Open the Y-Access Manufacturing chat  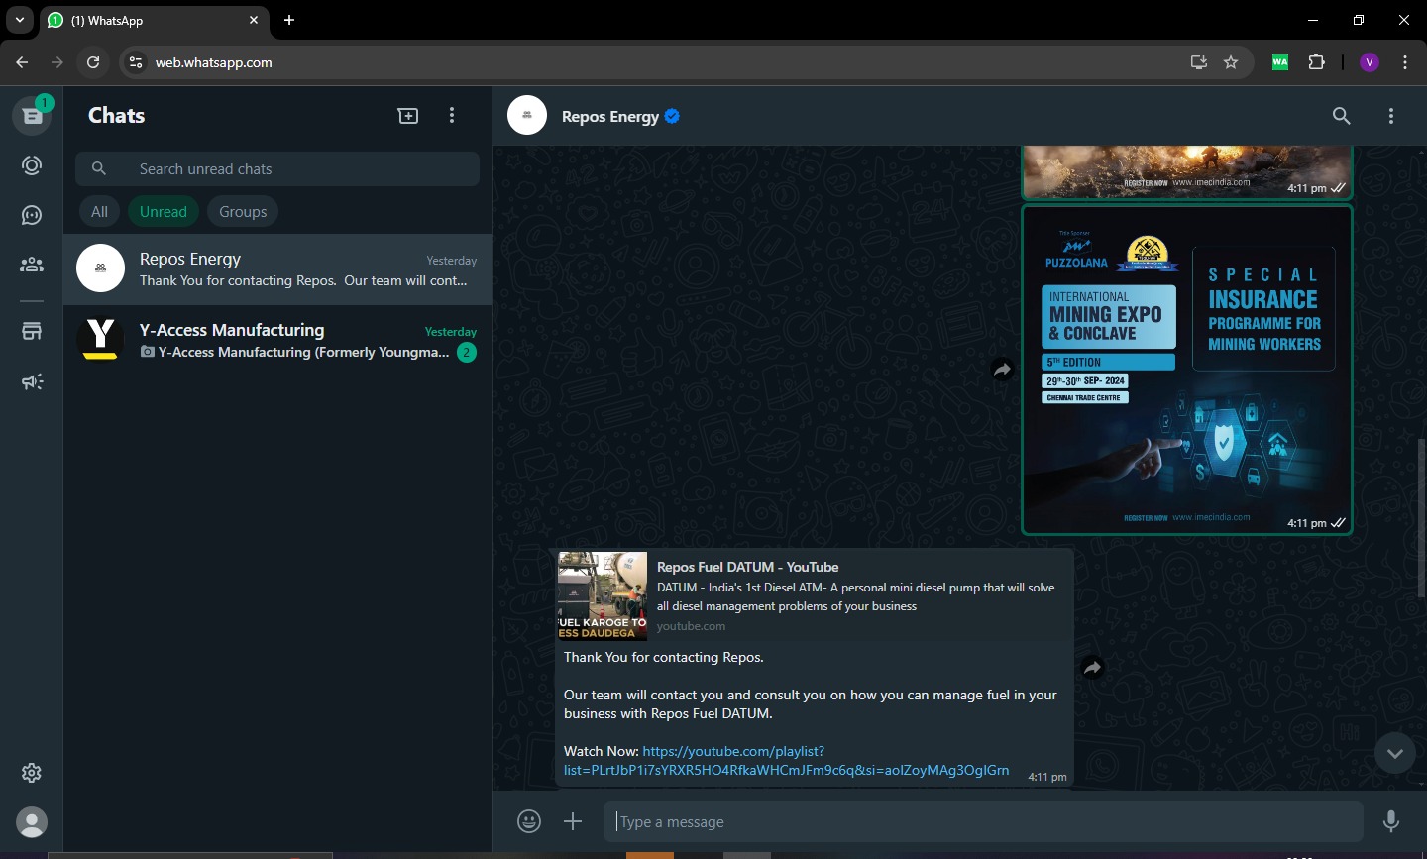[277, 341]
